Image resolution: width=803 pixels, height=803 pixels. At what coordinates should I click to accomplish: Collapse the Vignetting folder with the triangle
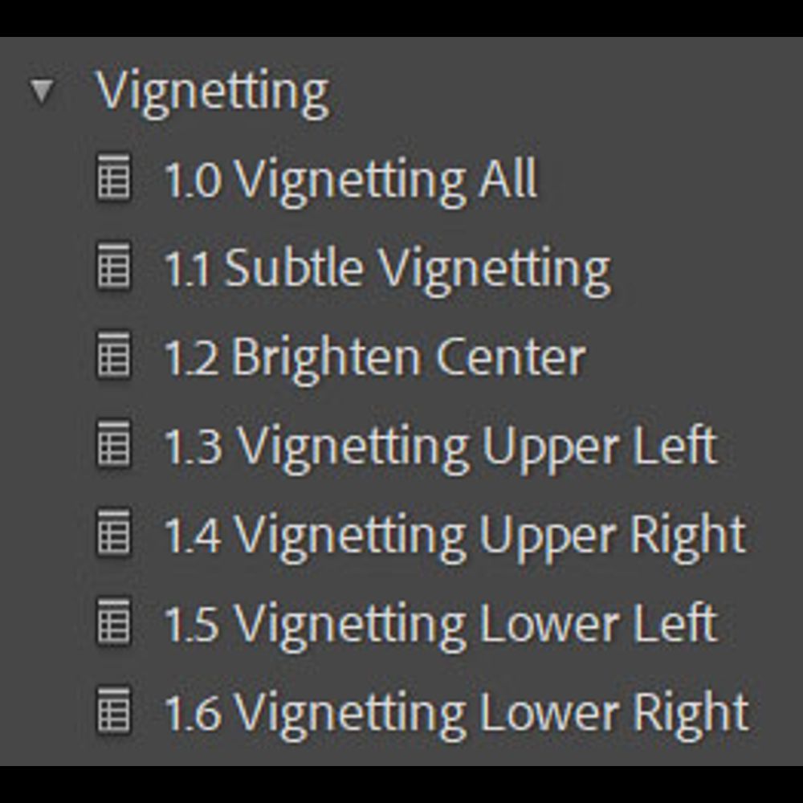point(42,91)
